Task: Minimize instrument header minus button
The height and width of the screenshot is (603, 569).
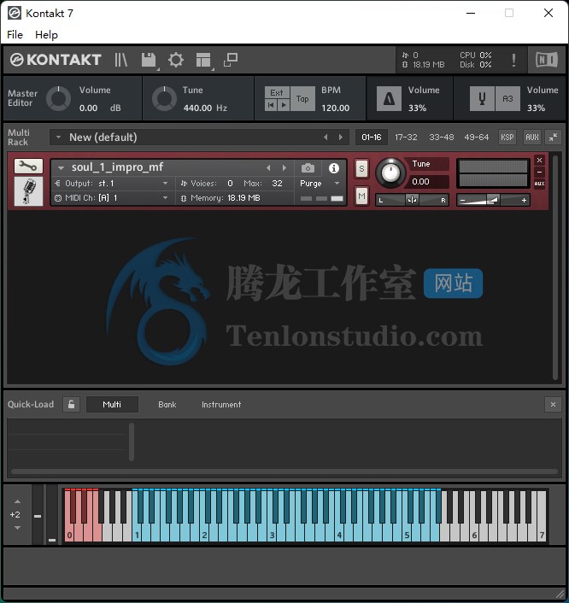Action: [539, 172]
